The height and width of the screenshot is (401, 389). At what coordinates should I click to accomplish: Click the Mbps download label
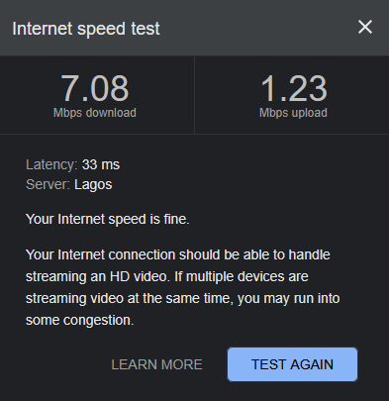95,113
